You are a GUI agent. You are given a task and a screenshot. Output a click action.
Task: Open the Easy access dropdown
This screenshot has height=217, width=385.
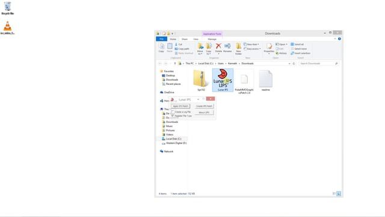coord(252,49)
